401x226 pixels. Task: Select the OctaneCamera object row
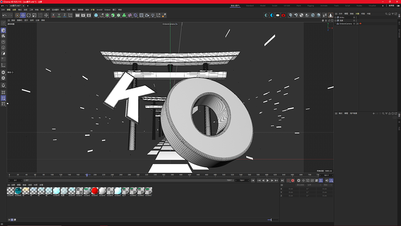pos(346,24)
